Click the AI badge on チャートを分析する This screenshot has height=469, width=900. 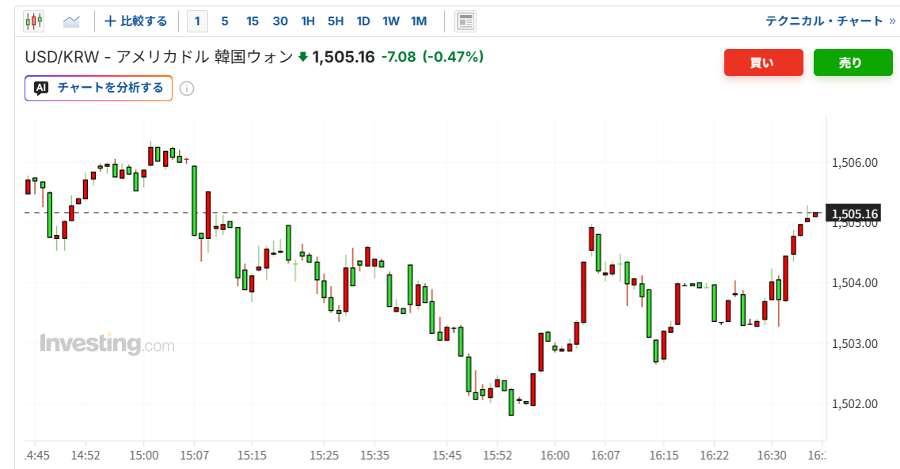tap(41, 88)
